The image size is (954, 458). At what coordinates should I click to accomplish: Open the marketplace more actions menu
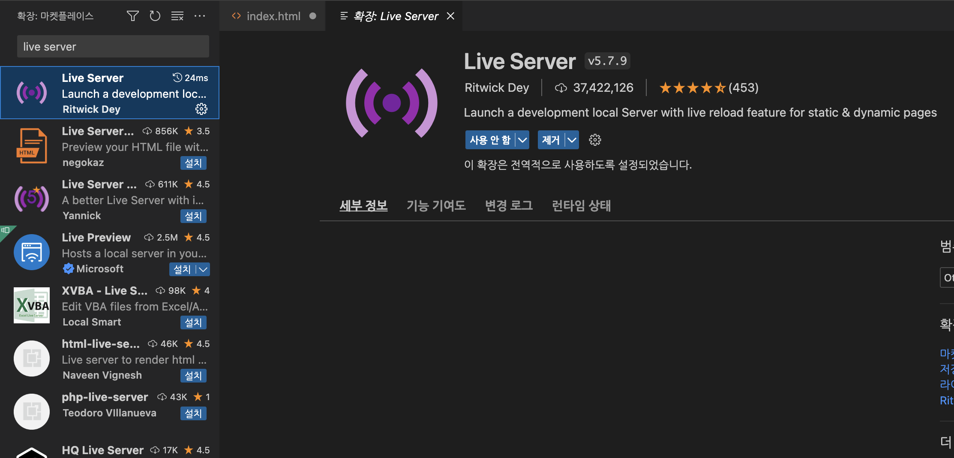click(x=200, y=16)
